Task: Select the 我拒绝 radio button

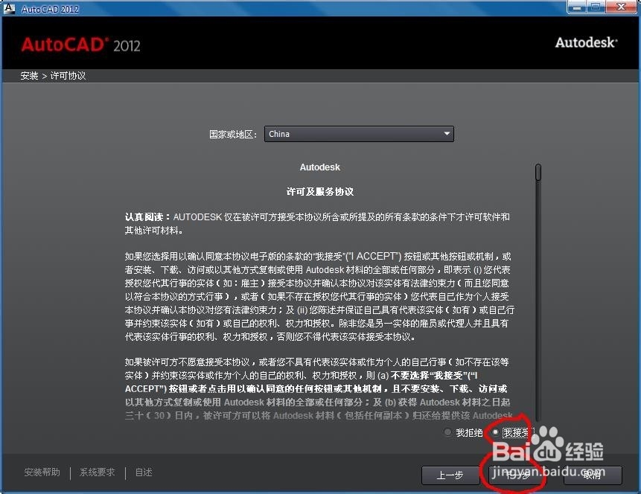Action: click(x=448, y=432)
